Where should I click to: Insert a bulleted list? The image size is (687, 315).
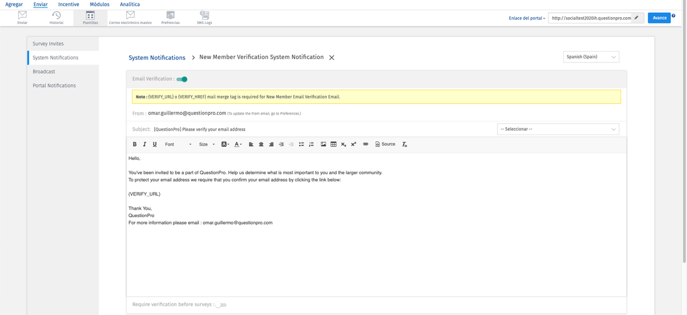point(301,144)
